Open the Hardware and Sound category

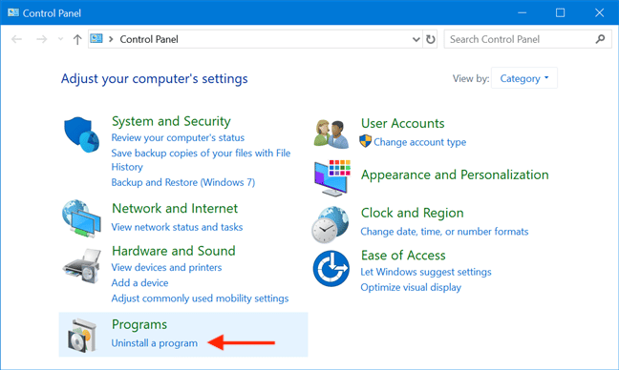[173, 251]
